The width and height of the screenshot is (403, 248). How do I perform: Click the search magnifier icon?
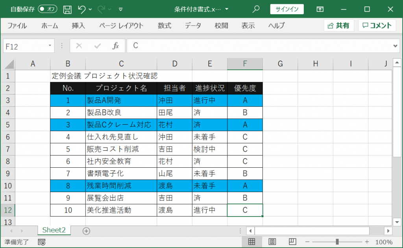point(256,9)
